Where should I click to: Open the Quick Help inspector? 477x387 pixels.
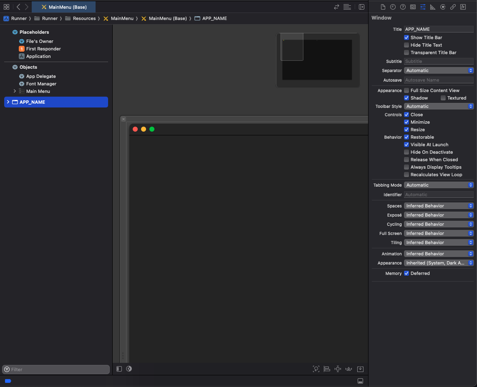[403, 7]
